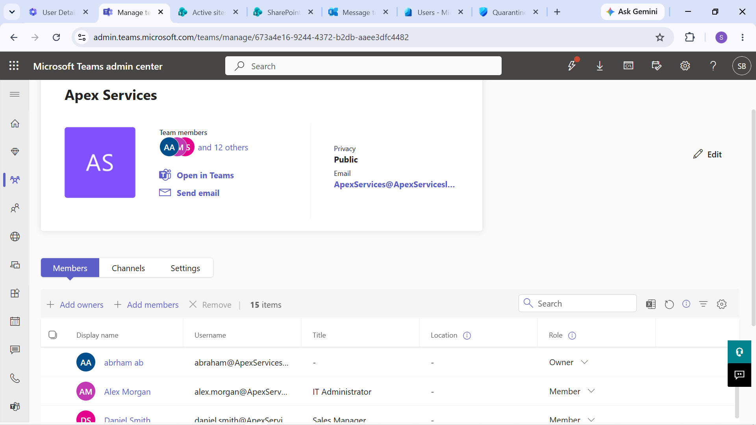Open the diamond-shaped sidebar icon
756x425 pixels.
(x=15, y=152)
